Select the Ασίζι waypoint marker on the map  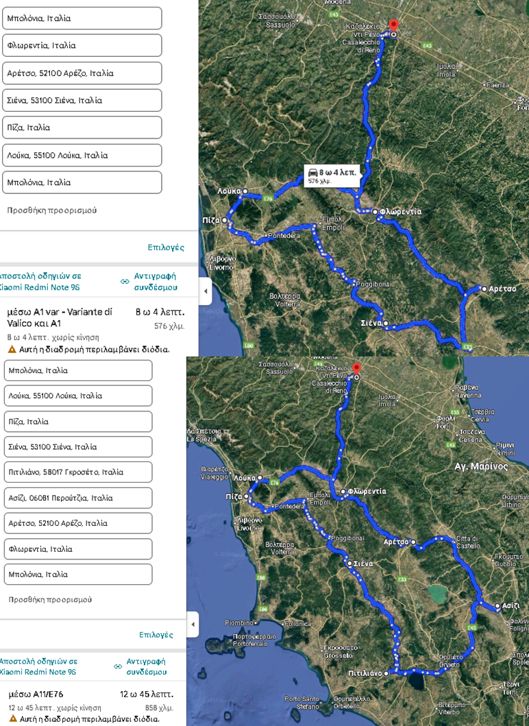point(497,606)
